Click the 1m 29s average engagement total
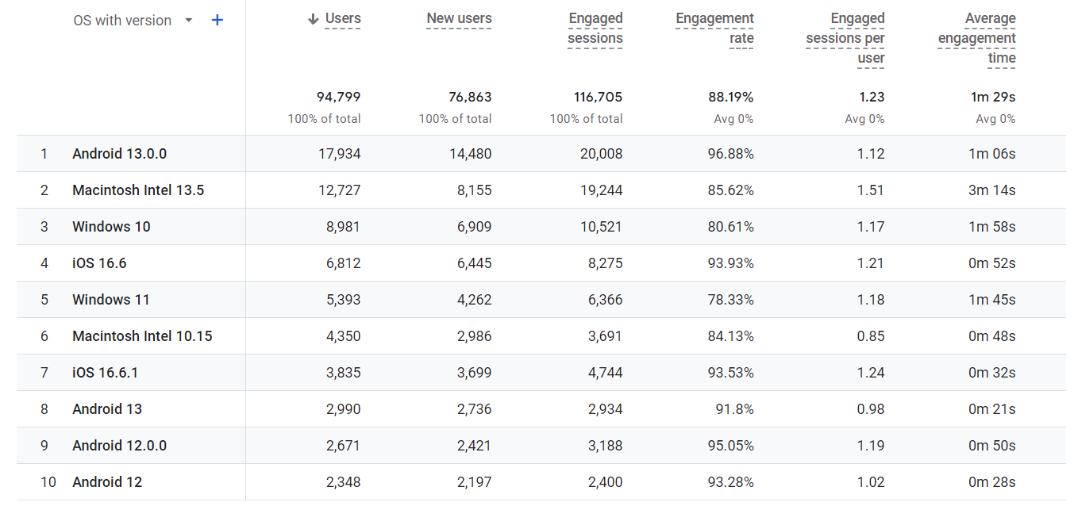This screenshot has width=1074, height=506. (x=993, y=97)
